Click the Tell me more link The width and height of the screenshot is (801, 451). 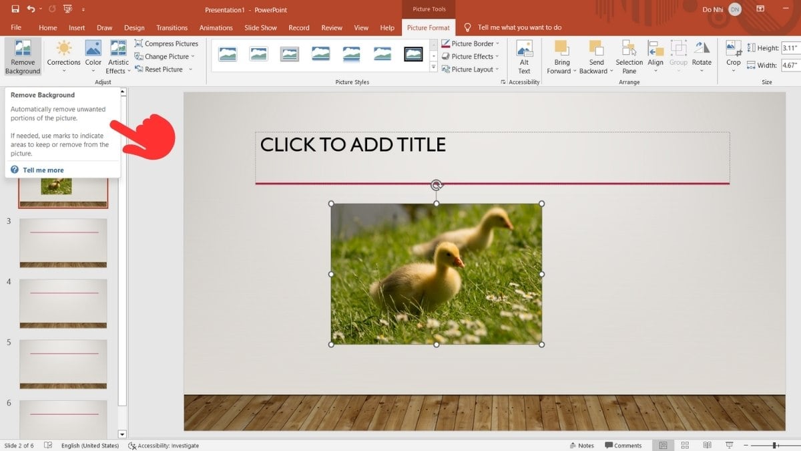(x=43, y=170)
